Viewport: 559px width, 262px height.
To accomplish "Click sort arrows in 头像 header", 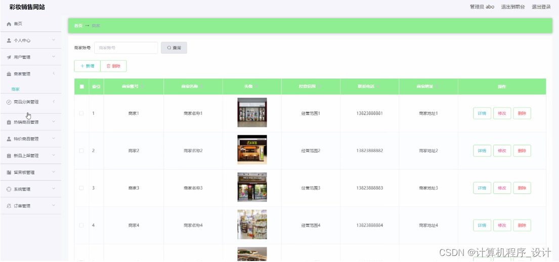I will point(256,86).
